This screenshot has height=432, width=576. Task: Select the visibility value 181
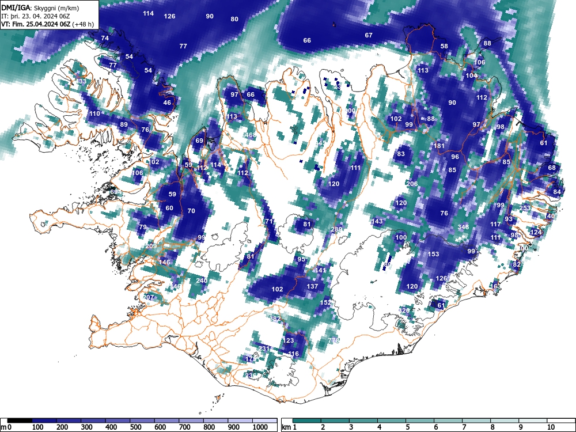point(439,146)
